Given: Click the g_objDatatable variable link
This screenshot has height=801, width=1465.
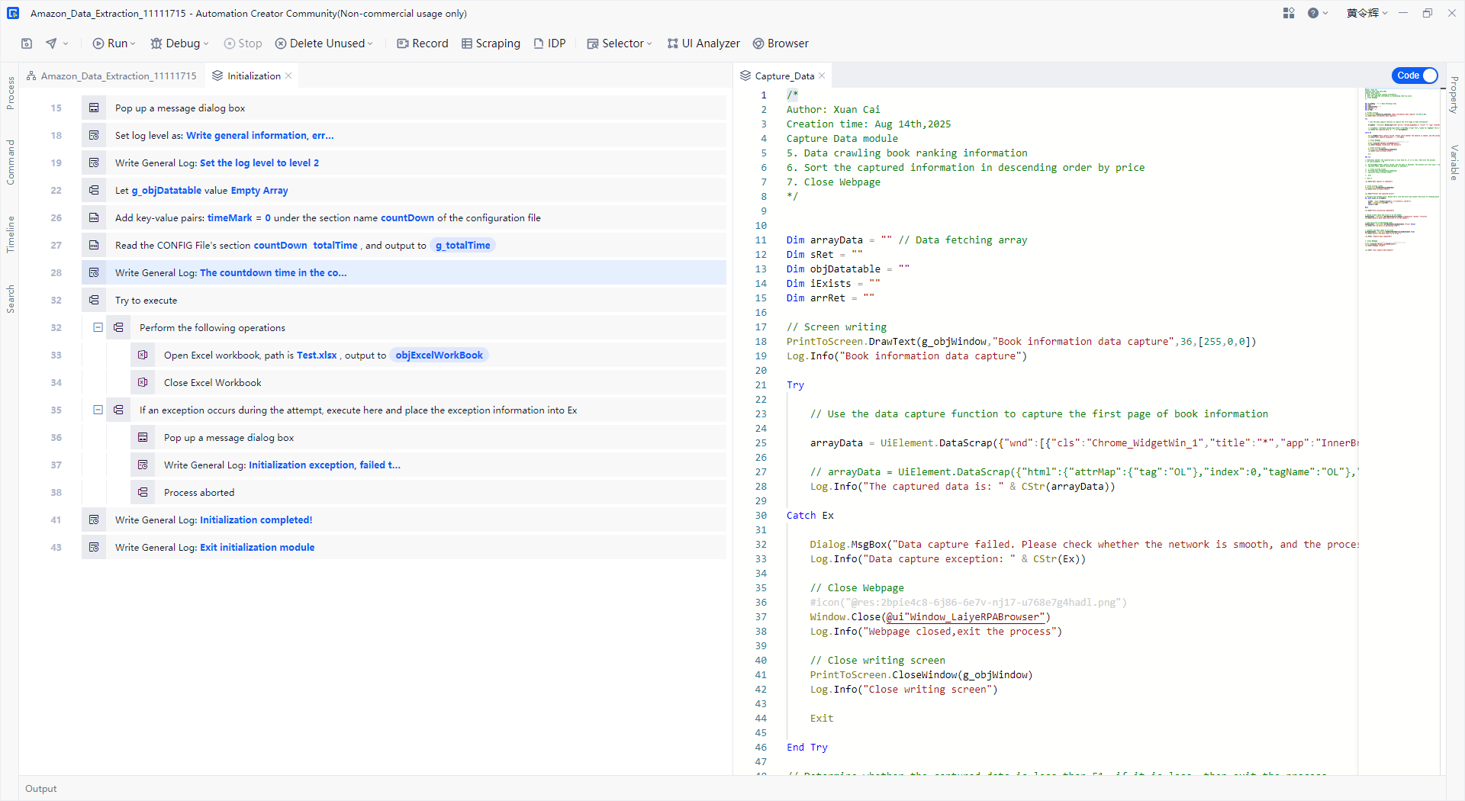Looking at the screenshot, I should click(169, 190).
